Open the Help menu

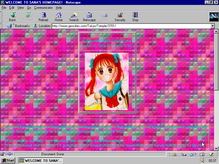[59, 8]
